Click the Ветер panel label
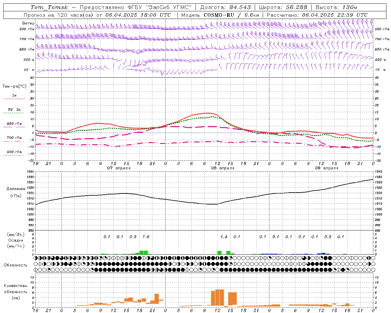This screenshot has height=313, width=391. pos(28,23)
